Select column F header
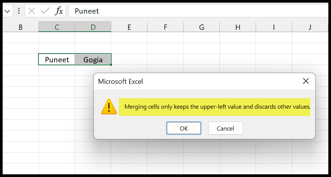331x177 pixels. tap(165, 27)
